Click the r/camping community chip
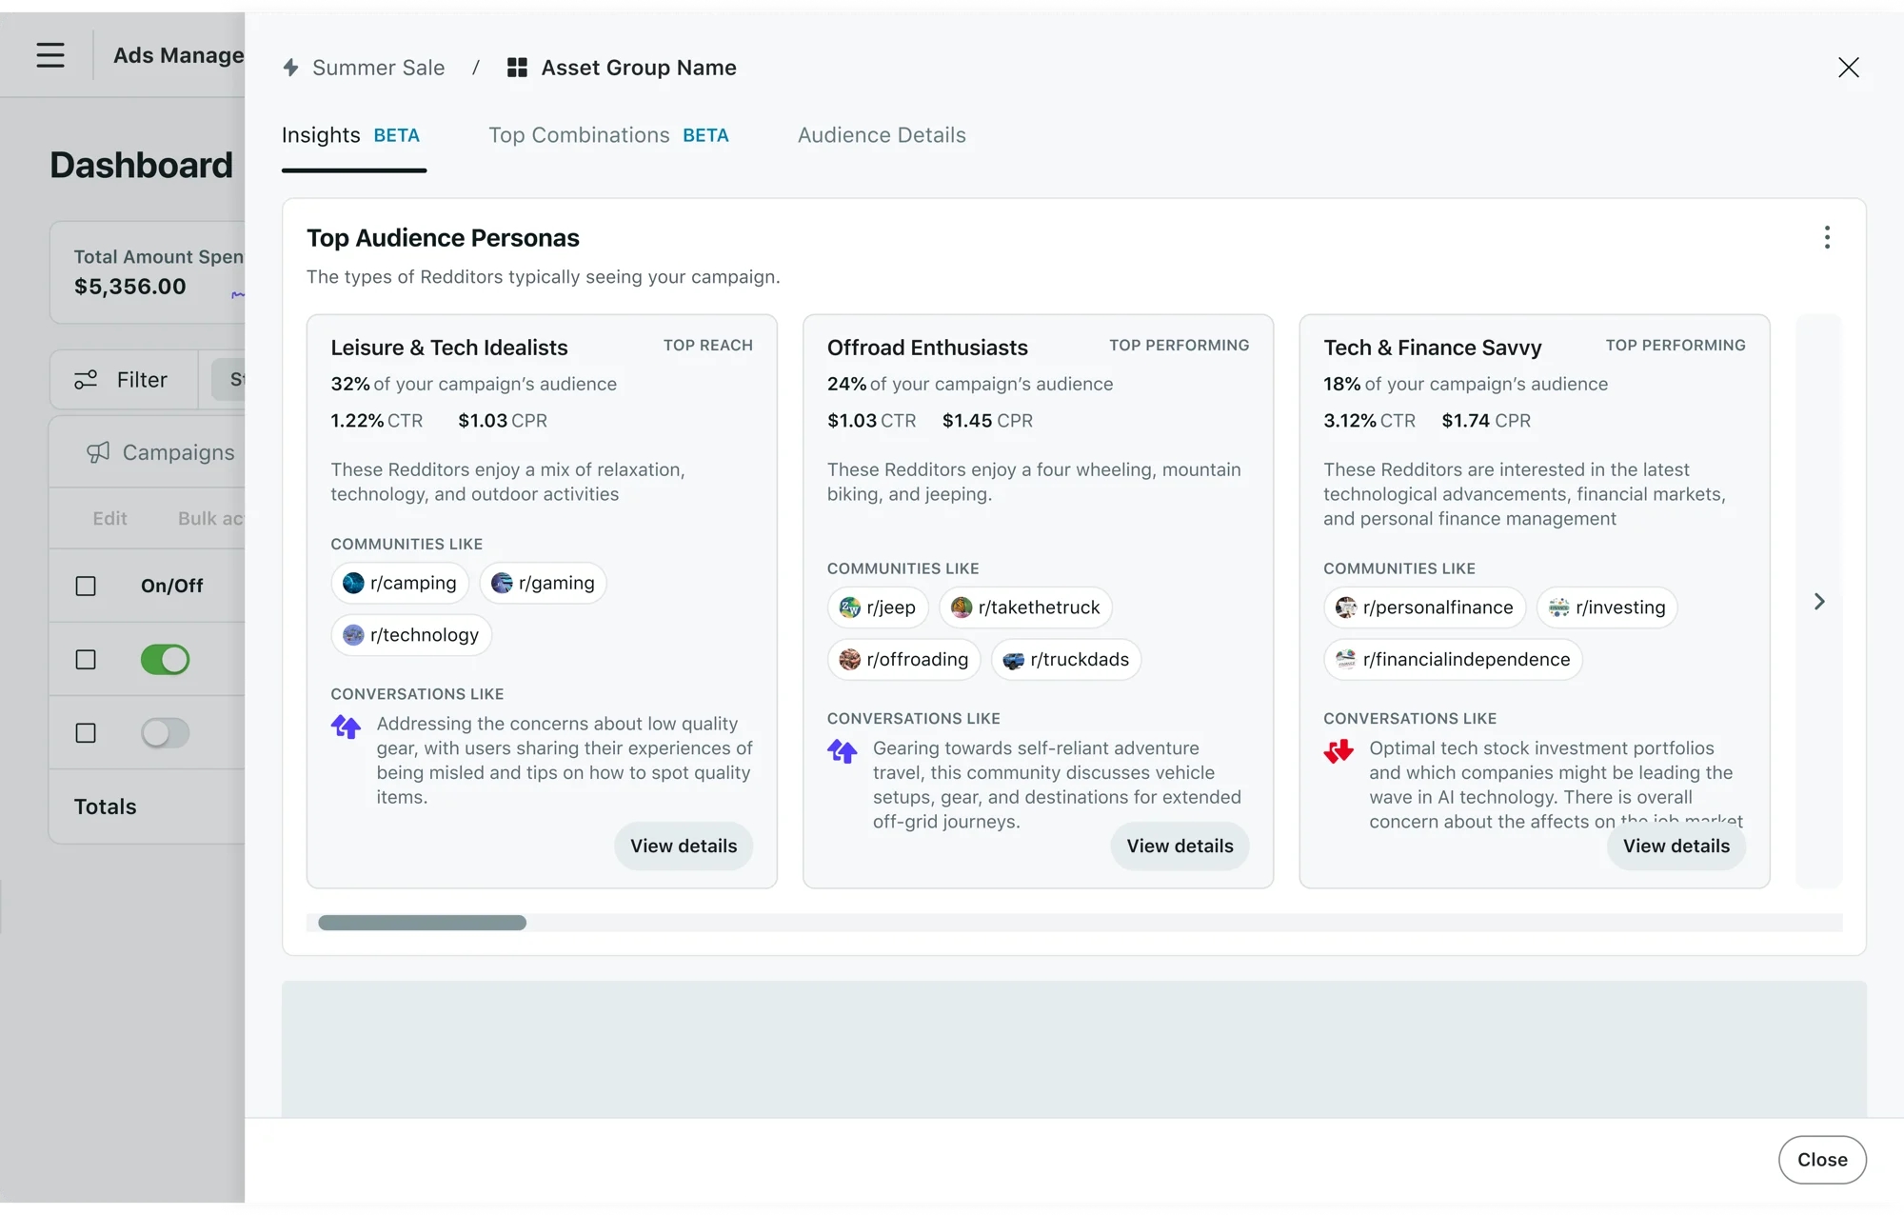1904x1215 pixels. (400, 583)
